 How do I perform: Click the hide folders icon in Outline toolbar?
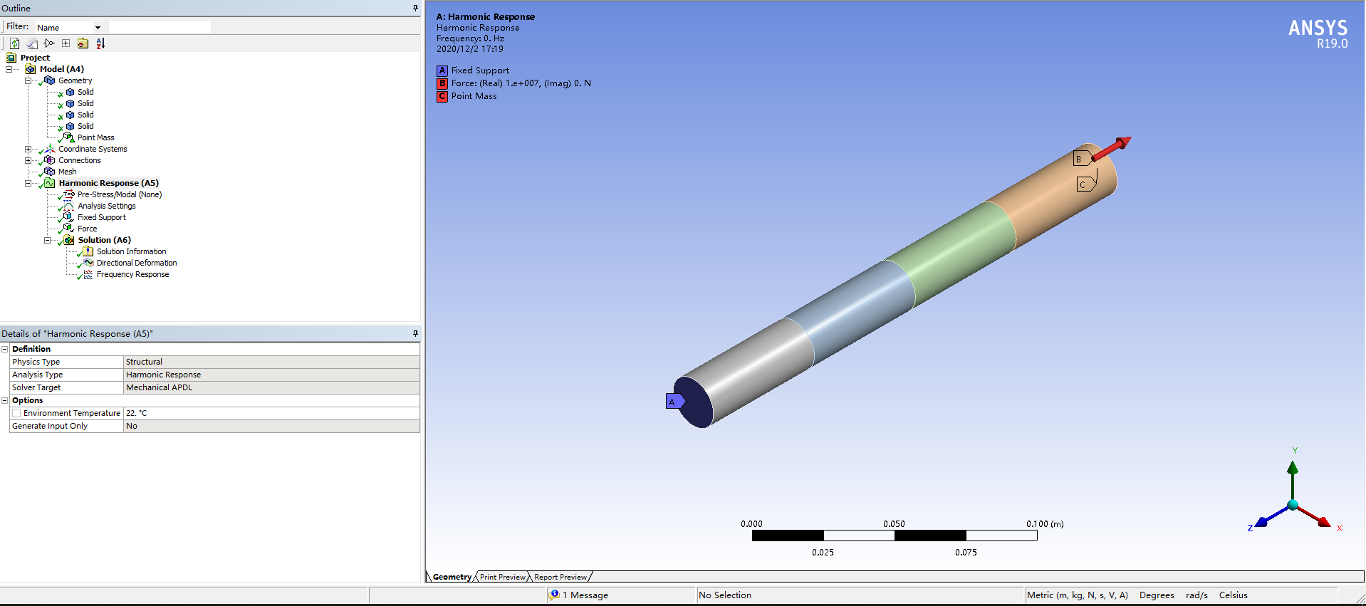click(x=83, y=43)
